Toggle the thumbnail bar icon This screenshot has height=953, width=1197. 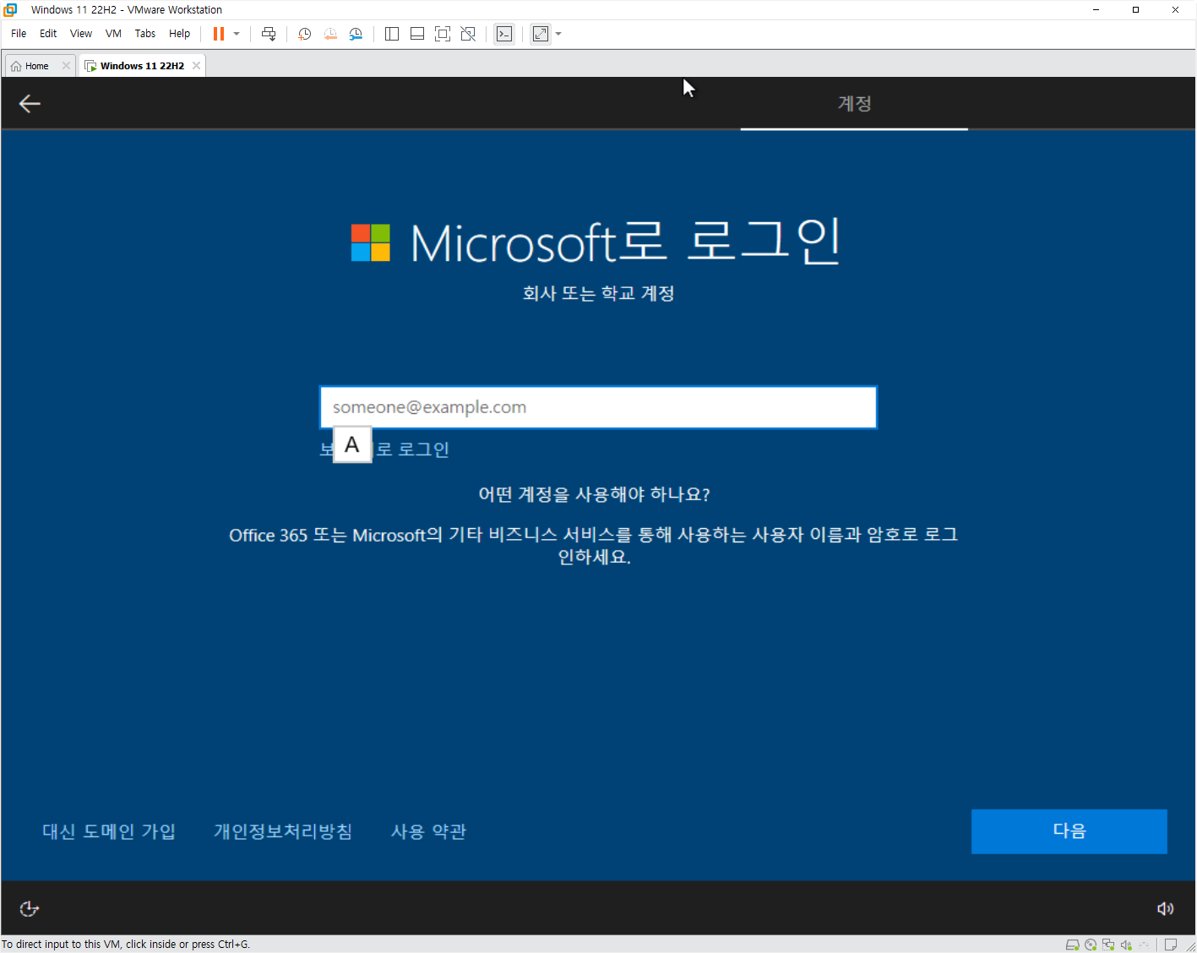pyautogui.click(x=417, y=34)
